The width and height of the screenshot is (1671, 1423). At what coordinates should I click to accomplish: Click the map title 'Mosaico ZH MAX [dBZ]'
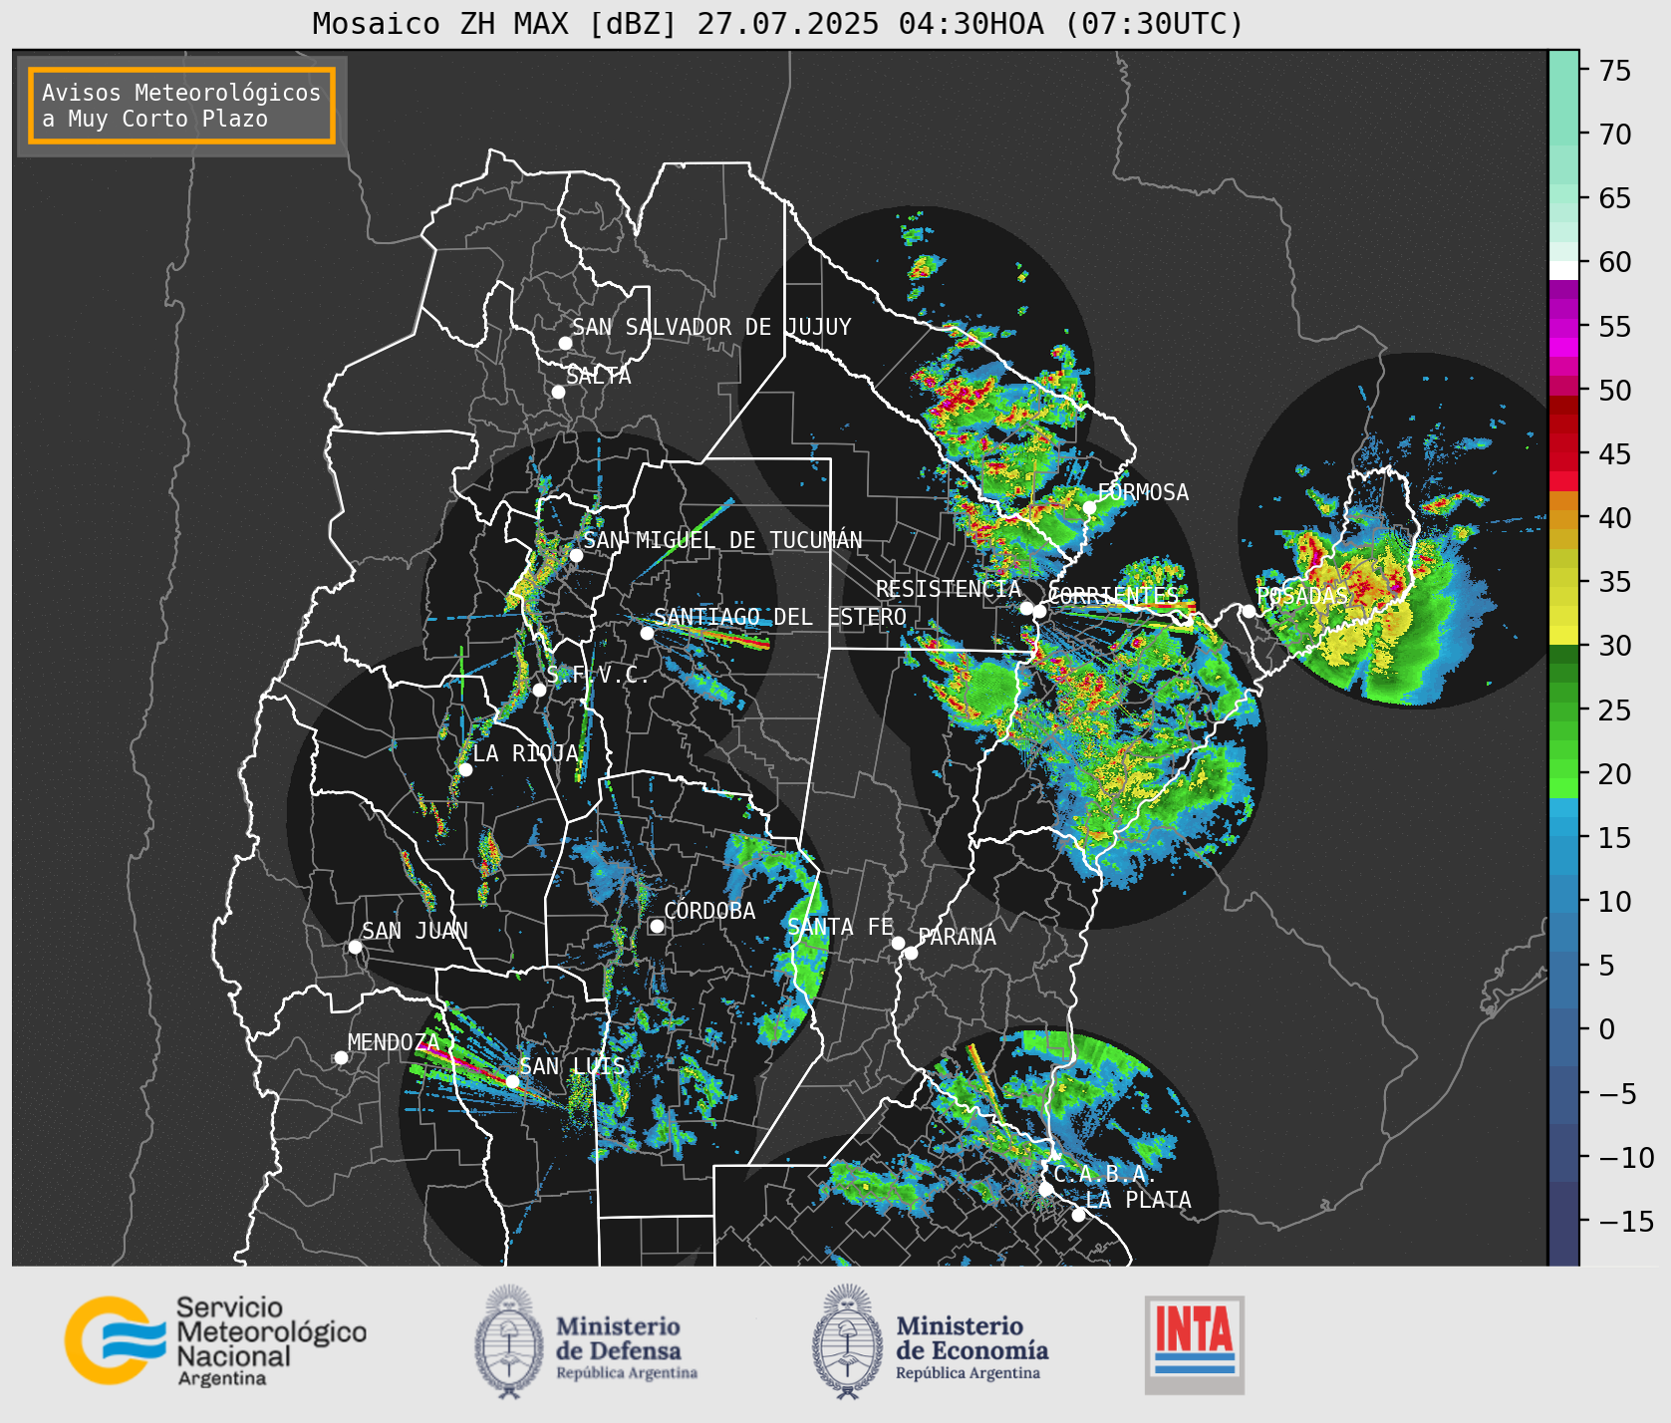[495, 23]
